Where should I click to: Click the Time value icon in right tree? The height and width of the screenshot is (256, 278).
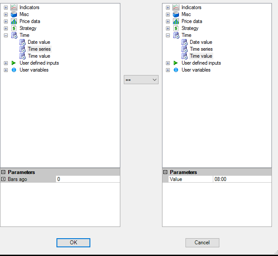185,56
